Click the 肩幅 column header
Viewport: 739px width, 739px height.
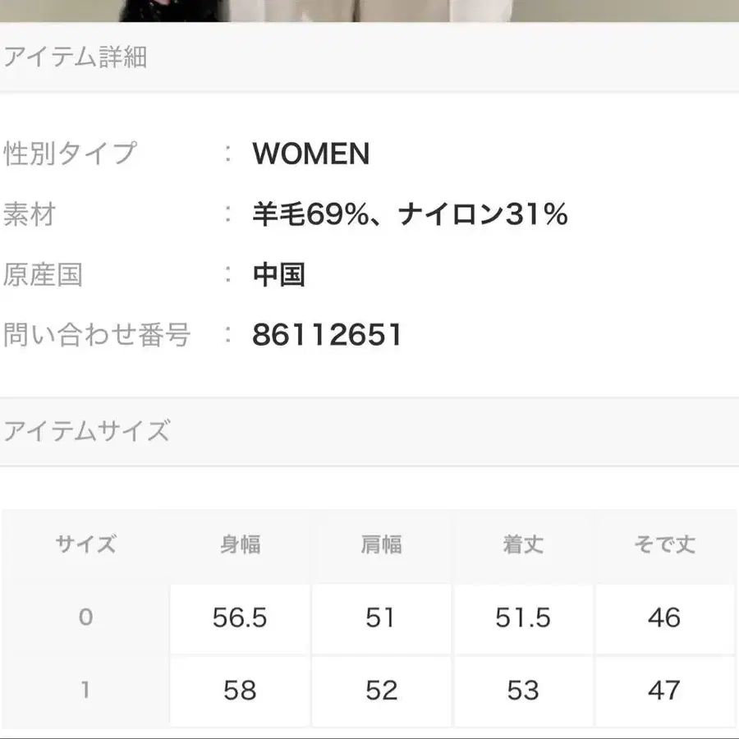381,544
